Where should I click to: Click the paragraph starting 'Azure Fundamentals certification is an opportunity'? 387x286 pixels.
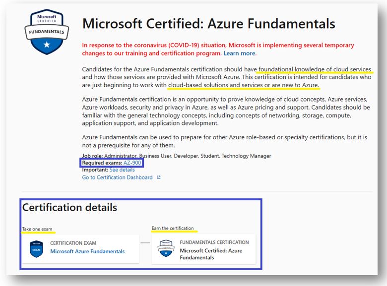(226, 111)
